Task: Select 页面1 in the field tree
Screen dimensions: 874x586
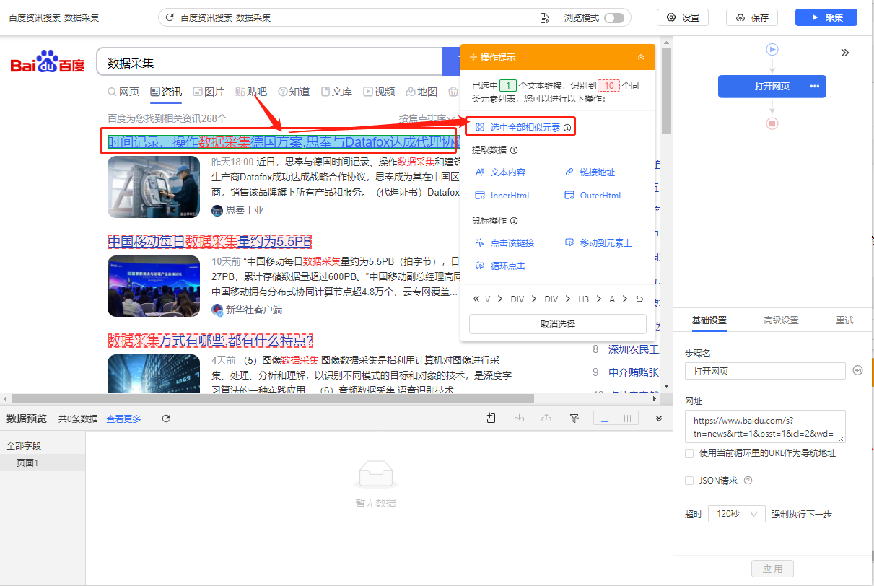Action: [x=43, y=463]
